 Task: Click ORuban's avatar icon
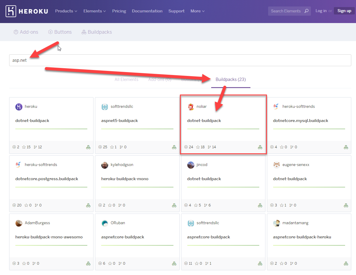105,223
